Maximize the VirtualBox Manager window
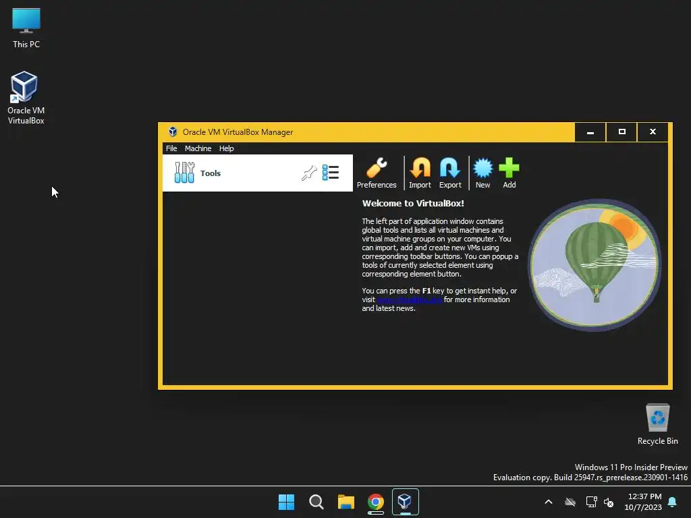This screenshot has width=691, height=518. coord(621,132)
